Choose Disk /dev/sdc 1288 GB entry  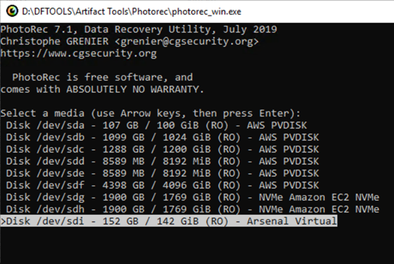pyautogui.click(x=163, y=149)
